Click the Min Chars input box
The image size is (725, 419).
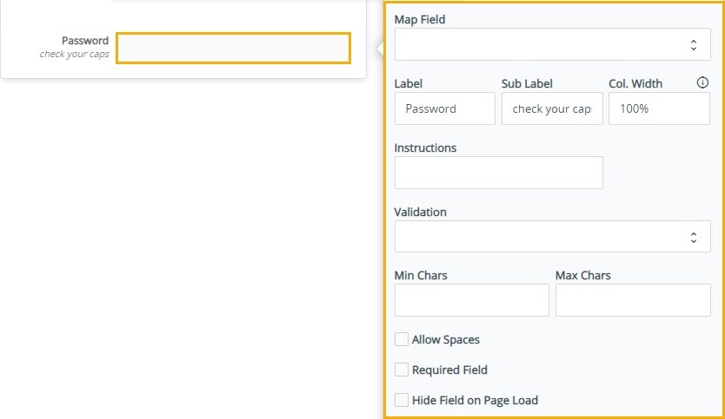tap(472, 300)
